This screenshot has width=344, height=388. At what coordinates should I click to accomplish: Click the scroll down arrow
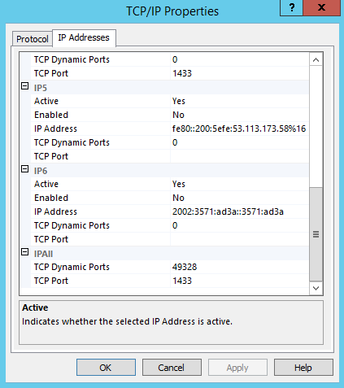[316, 288]
